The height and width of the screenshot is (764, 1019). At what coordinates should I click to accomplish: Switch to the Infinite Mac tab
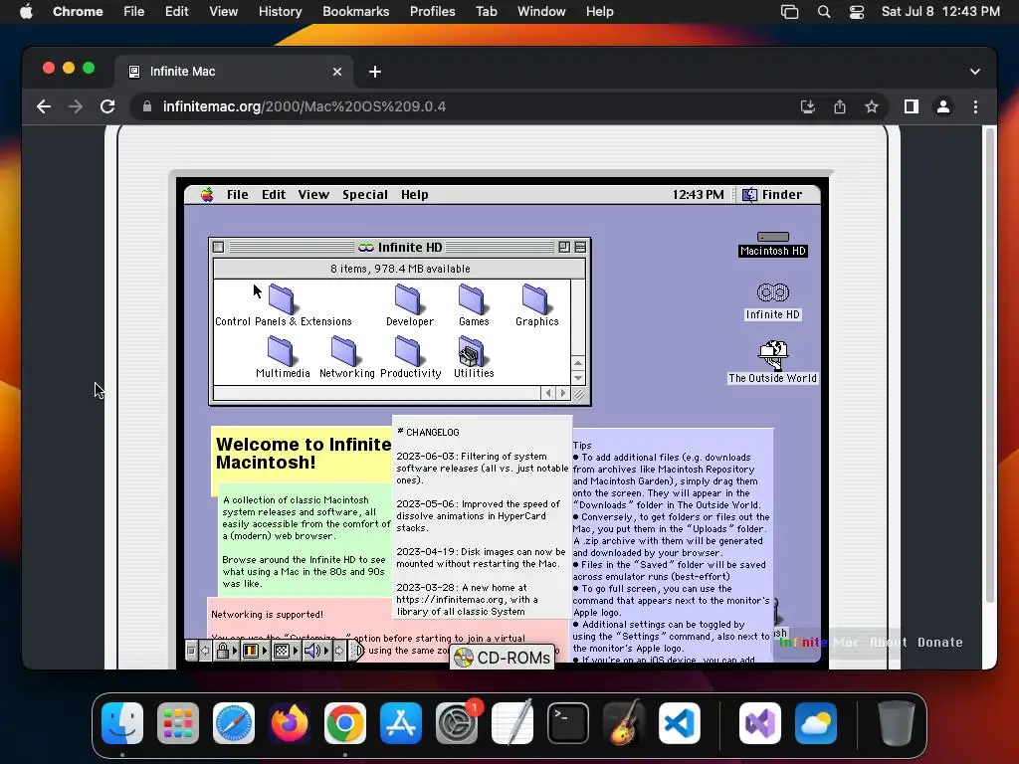(234, 72)
